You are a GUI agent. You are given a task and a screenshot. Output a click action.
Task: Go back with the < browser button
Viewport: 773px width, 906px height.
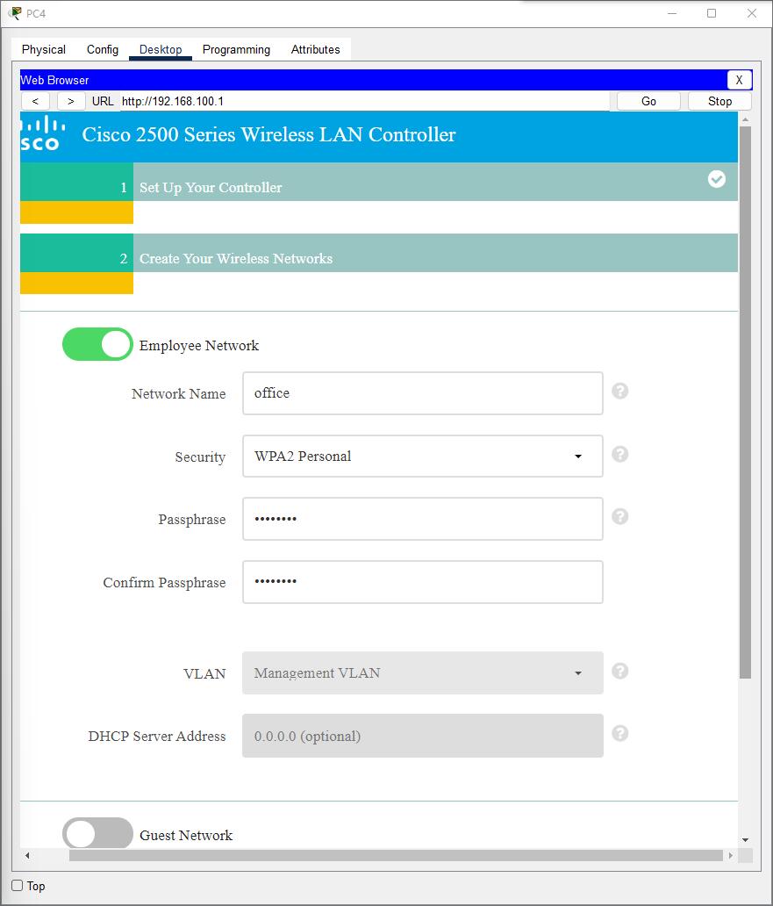(35, 101)
